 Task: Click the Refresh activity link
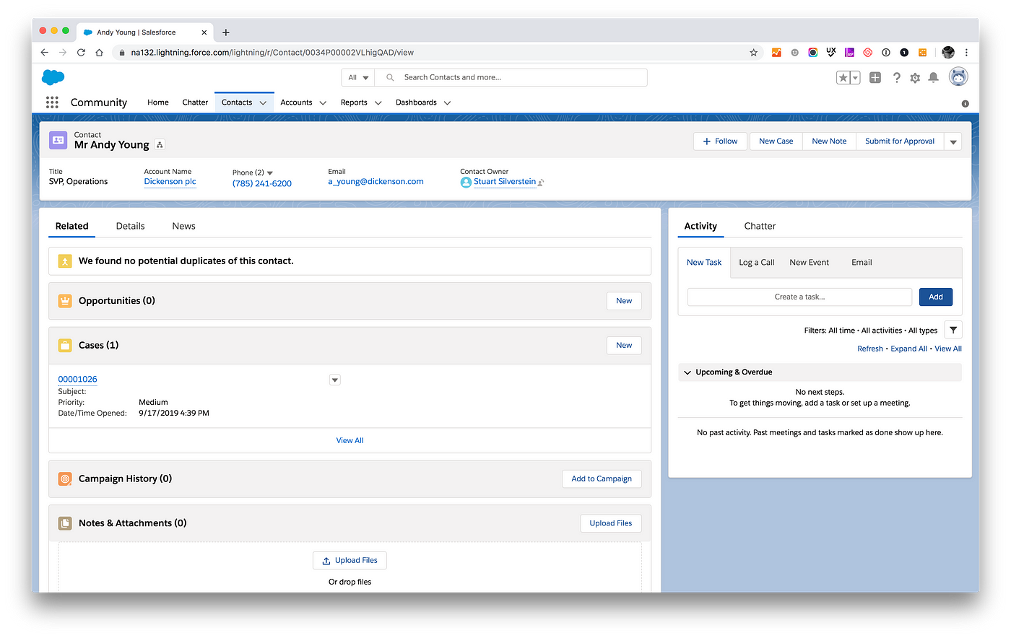coord(870,349)
